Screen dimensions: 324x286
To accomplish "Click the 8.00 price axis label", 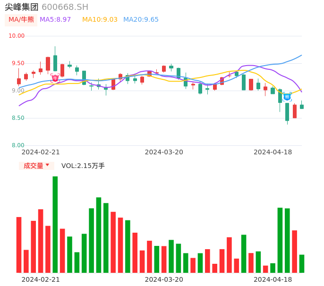I will click(18, 145).
